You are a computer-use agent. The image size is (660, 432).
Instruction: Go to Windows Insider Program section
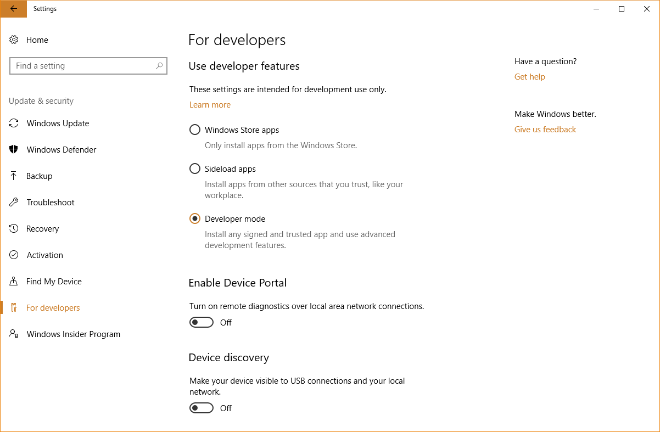(73, 334)
